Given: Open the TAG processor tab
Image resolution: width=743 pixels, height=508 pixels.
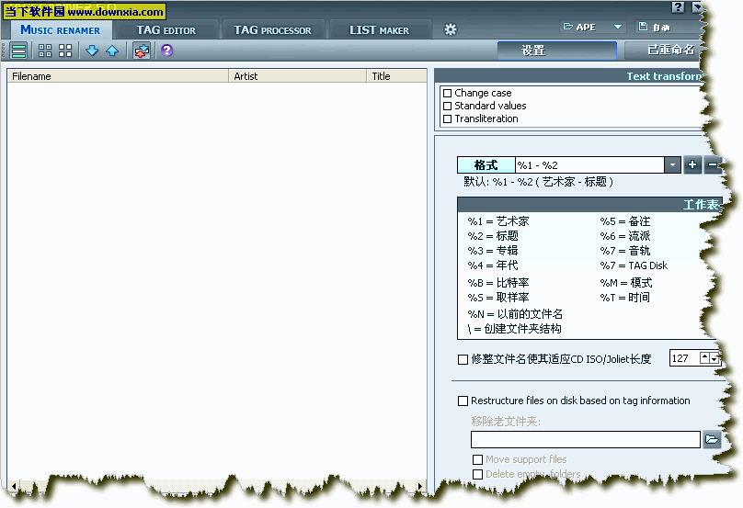Looking at the screenshot, I should coord(272,29).
